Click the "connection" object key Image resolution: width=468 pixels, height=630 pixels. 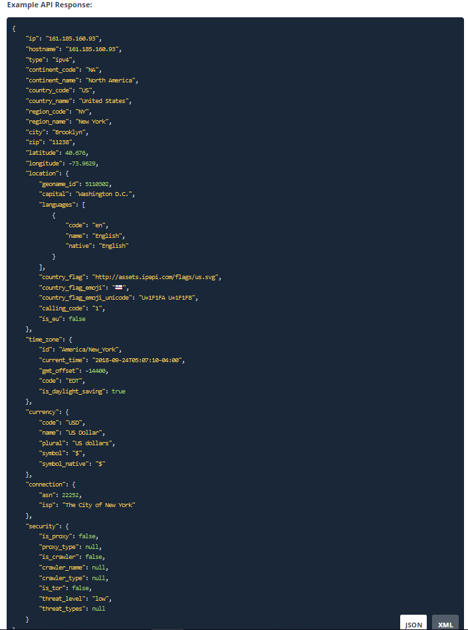click(x=45, y=484)
